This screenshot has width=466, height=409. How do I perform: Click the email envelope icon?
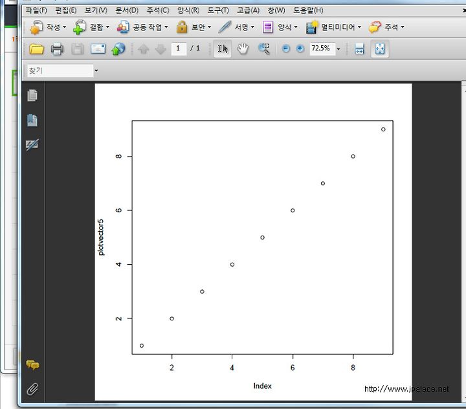click(x=98, y=49)
